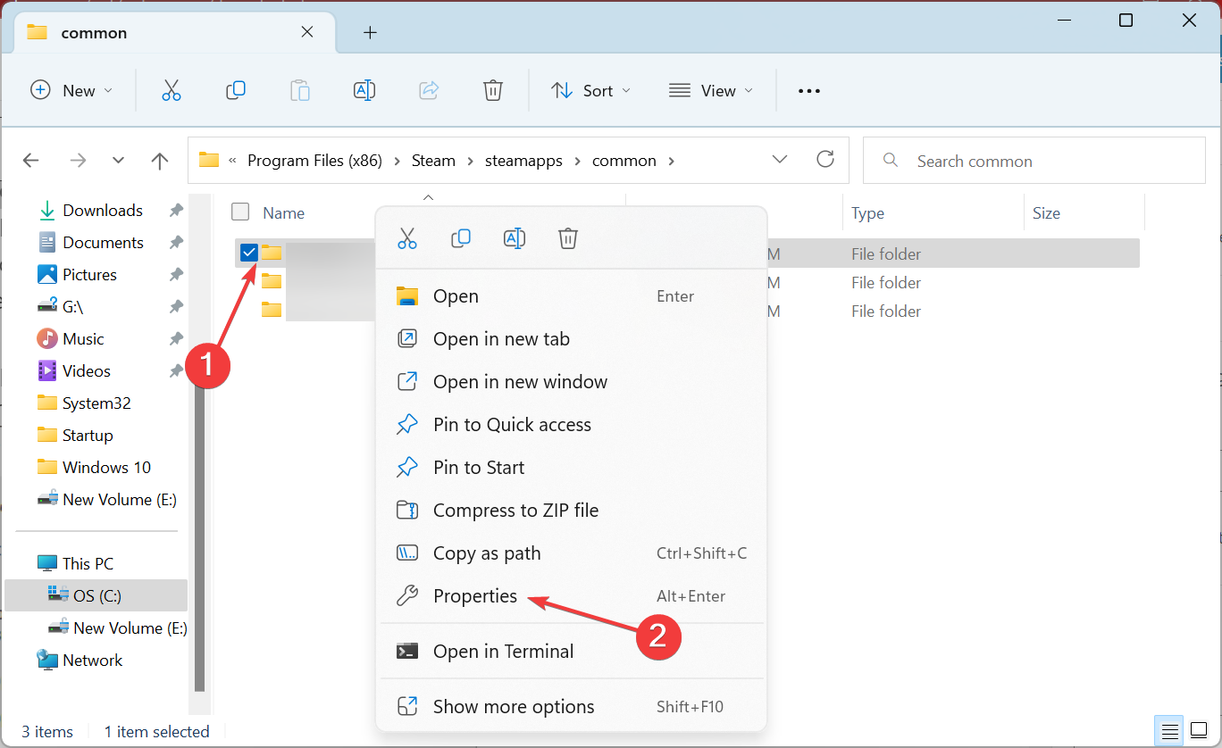1222x748 pixels.
Task: Click the Search common input field
Action: 1034,161
